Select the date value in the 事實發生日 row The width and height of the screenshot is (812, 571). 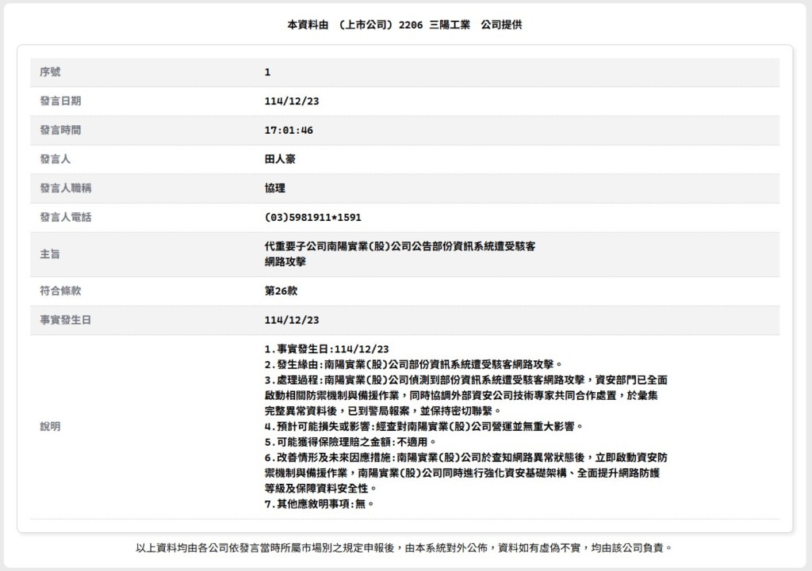coord(291,320)
